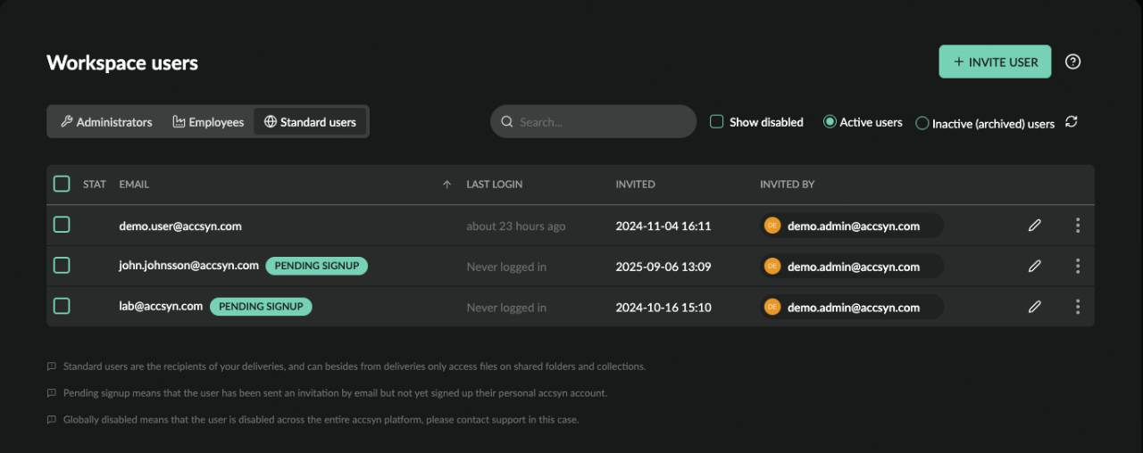
Task: Switch to the Administrators tab
Action: click(106, 122)
